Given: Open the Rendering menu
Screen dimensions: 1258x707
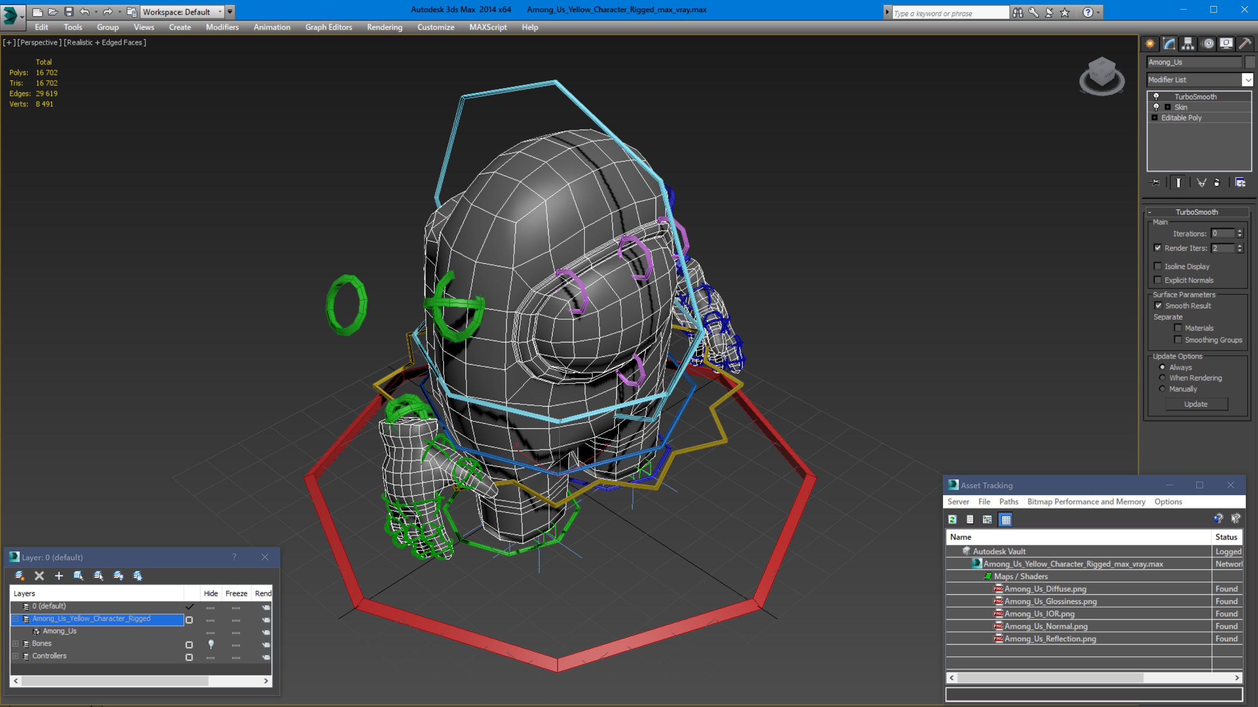Looking at the screenshot, I should (385, 28).
